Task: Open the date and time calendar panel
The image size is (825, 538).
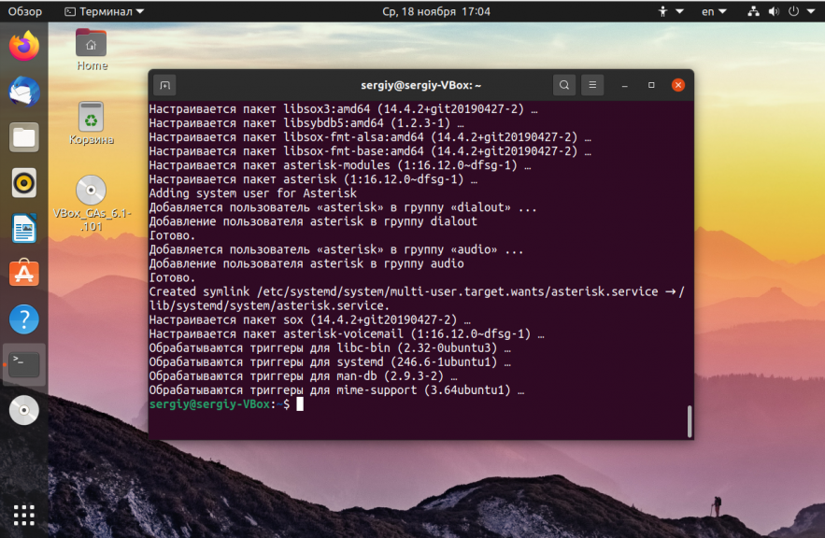Action: click(436, 11)
